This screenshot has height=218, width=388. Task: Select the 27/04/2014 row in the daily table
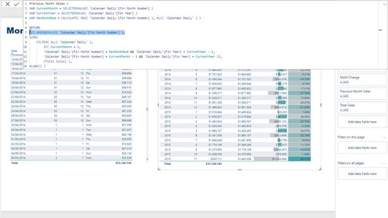point(72,121)
